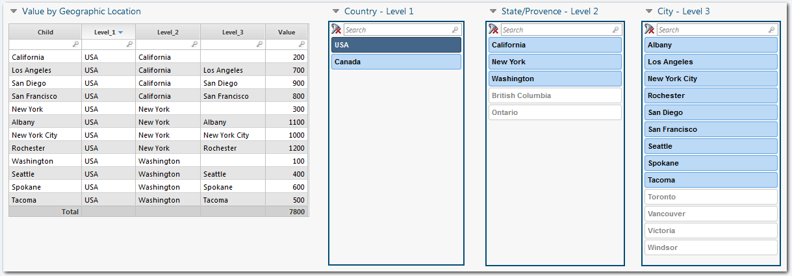Sort by the Level_1 column header
This screenshot has width=792, height=276.
[x=108, y=32]
